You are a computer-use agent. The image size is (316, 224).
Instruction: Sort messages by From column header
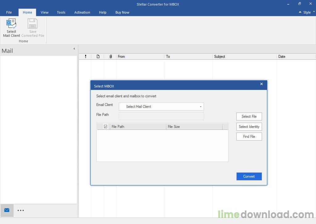click(140, 57)
